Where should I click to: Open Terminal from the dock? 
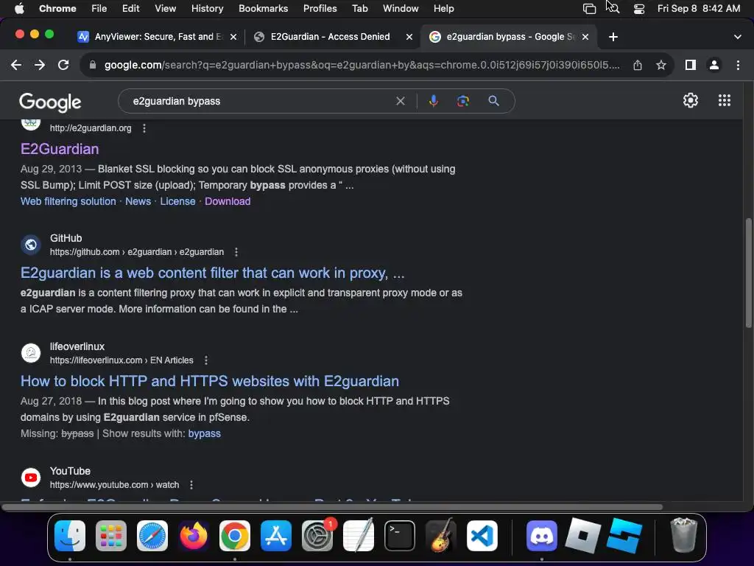click(400, 536)
